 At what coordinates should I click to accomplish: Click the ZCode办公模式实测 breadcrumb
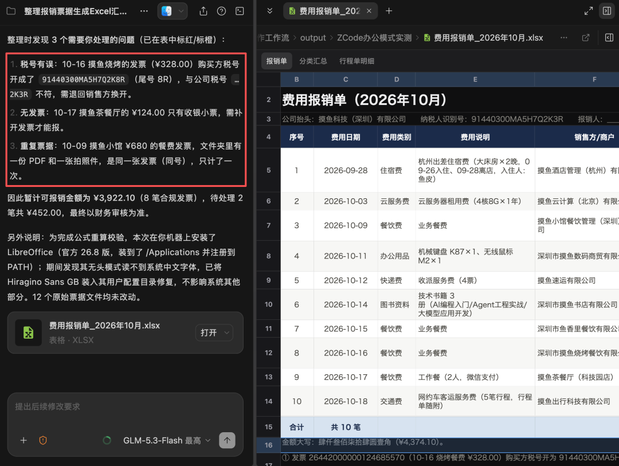tap(374, 38)
